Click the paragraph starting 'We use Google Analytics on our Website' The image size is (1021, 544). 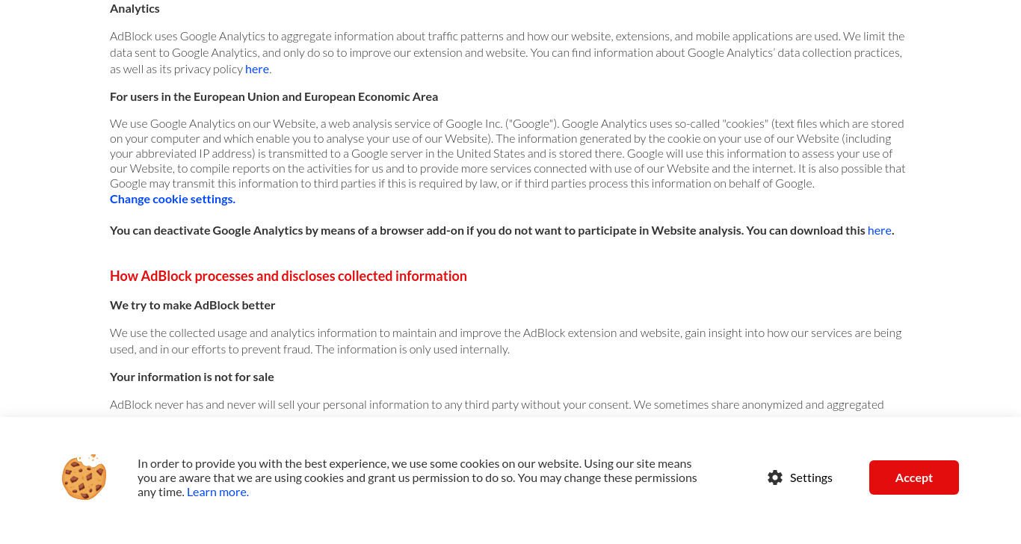pos(508,153)
